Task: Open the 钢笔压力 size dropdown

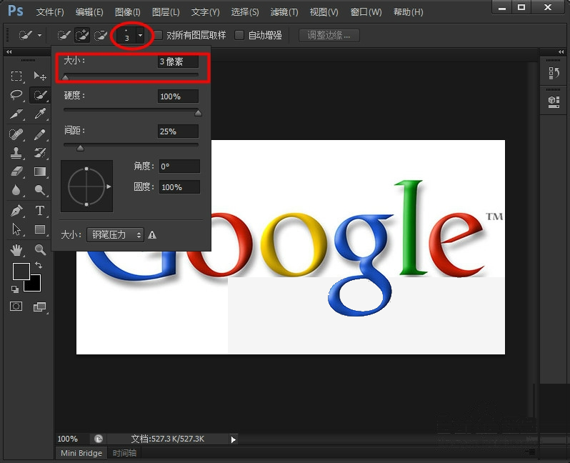Action: coord(115,235)
